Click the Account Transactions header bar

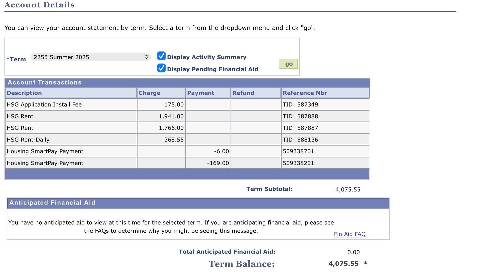[187, 83]
